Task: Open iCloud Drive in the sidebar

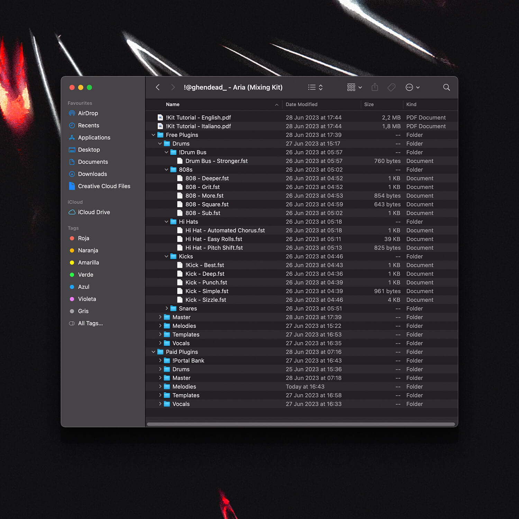Action: 94,212
